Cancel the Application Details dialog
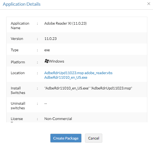Viewport: 153px width, 148px height. click(x=93, y=138)
